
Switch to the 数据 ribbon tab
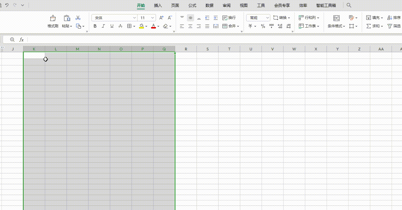(x=209, y=5)
